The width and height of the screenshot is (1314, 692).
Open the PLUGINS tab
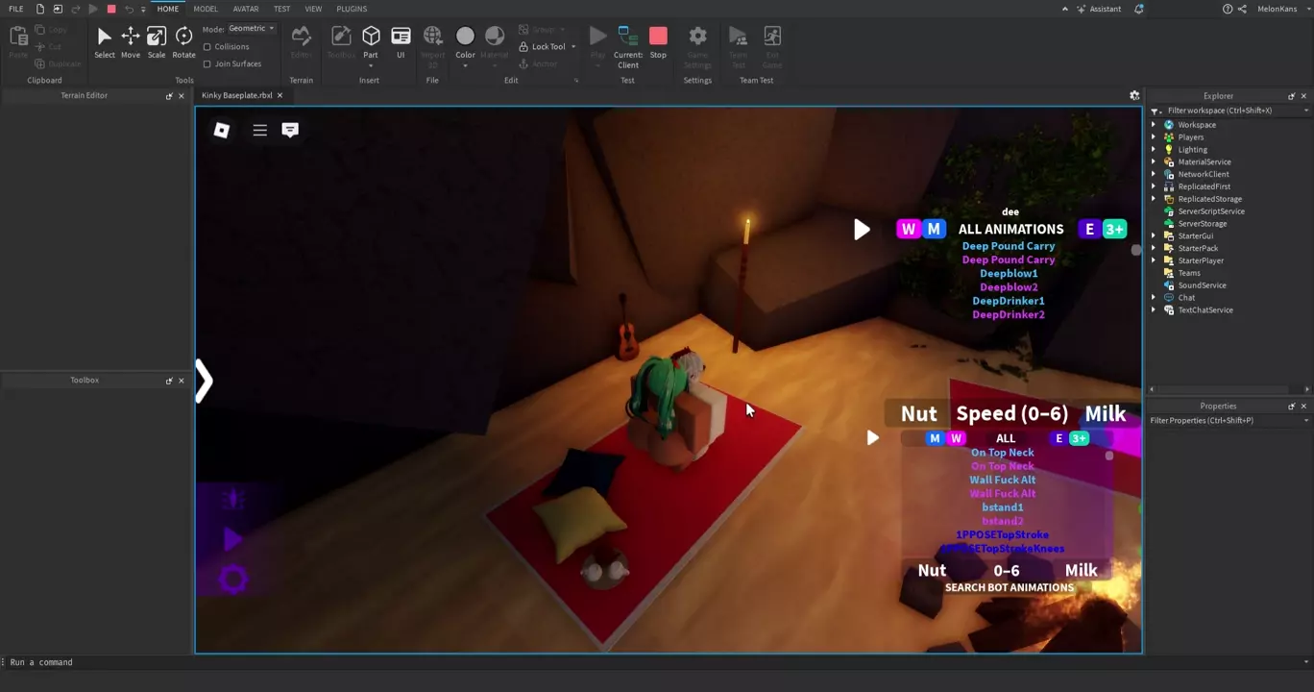(x=352, y=9)
